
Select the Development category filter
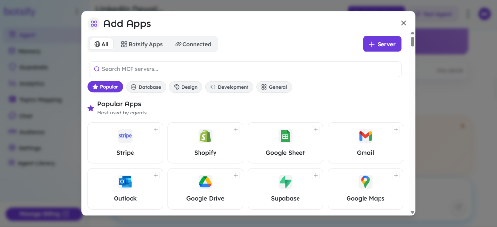229,87
